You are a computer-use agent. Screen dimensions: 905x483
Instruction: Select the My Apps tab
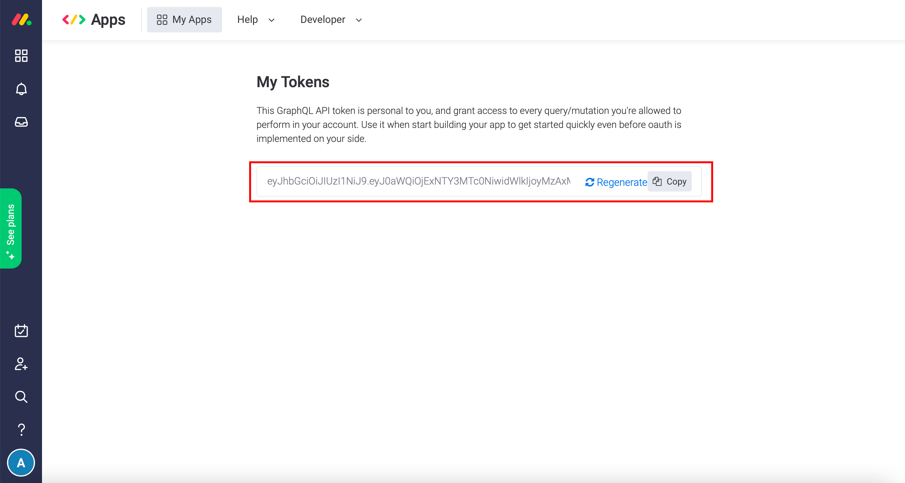pyautogui.click(x=185, y=20)
